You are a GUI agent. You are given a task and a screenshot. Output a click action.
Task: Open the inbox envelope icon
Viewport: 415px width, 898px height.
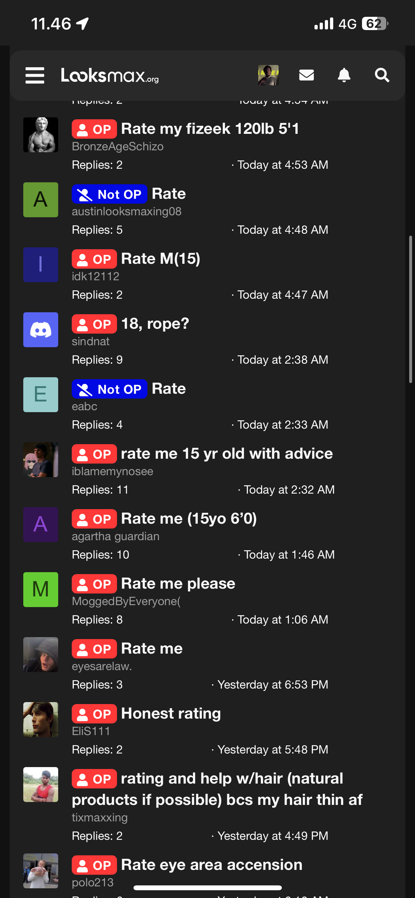(x=306, y=75)
